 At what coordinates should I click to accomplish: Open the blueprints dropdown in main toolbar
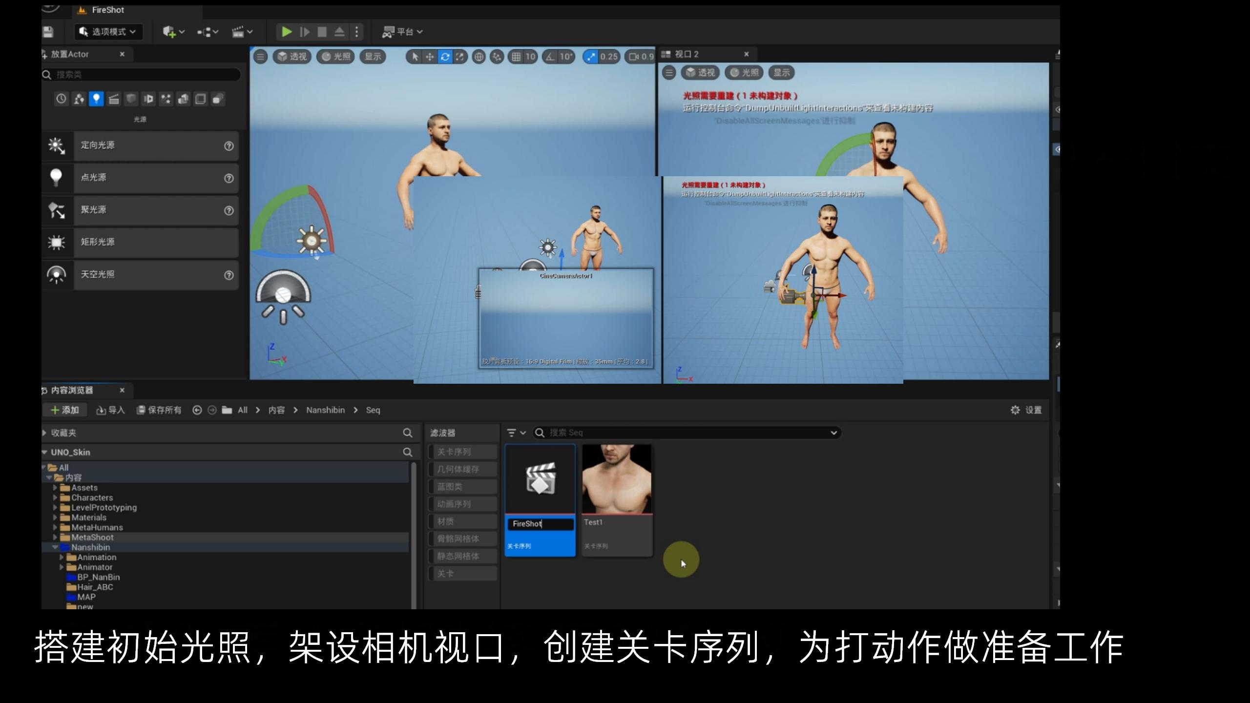(x=208, y=32)
